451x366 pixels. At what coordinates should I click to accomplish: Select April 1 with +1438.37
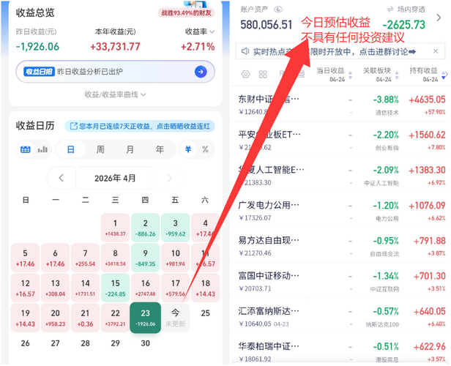116,228
